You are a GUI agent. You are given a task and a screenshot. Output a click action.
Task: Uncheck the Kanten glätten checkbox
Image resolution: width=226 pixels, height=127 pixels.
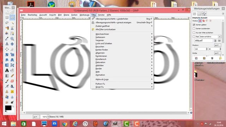[x=194, y=25]
